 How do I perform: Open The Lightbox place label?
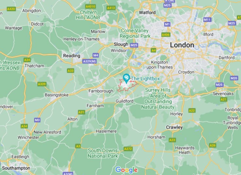(145, 79)
